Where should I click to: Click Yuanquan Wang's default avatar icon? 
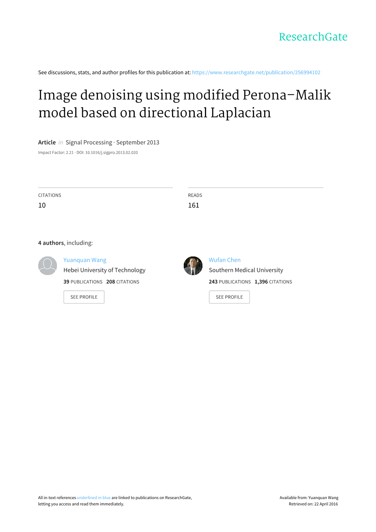pyautogui.click(x=48, y=266)
